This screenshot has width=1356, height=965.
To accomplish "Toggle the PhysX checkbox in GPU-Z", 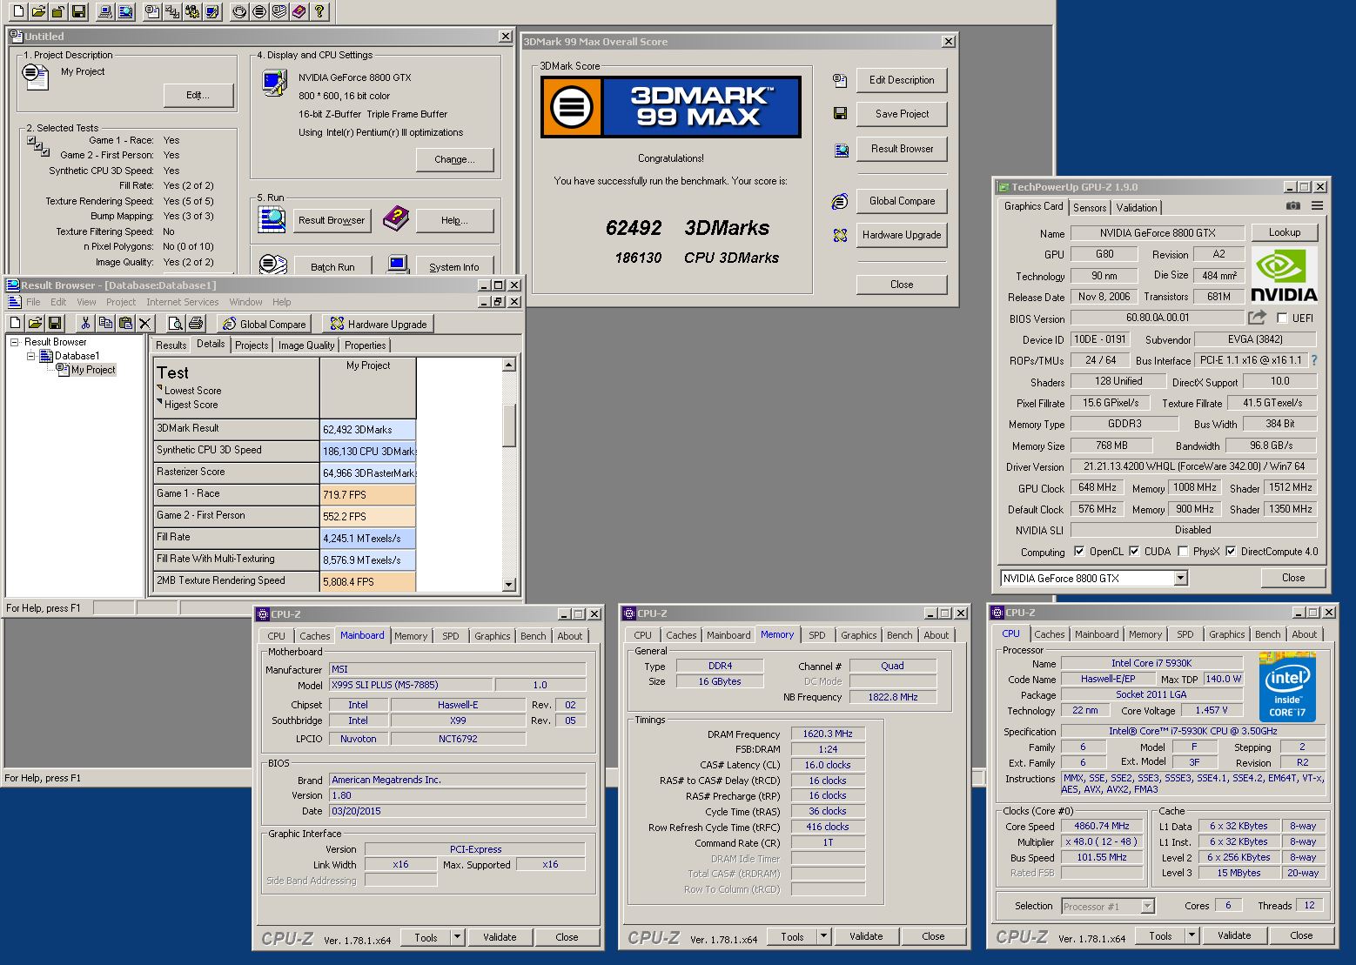I will [x=1183, y=551].
